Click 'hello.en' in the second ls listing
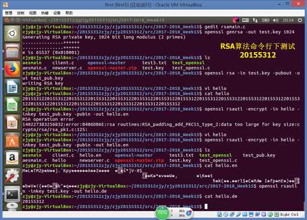The height and width of the screenshot is (220, 307). click(x=90, y=155)
